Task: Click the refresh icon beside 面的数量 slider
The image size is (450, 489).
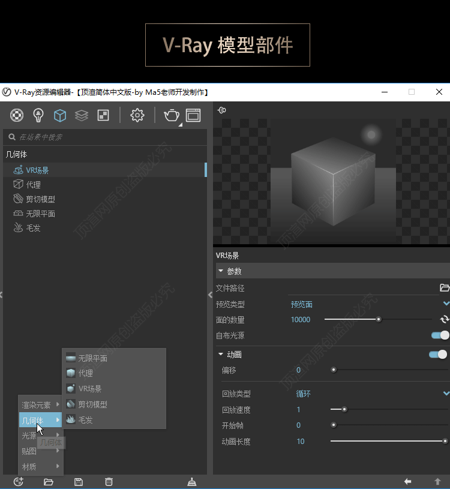Action: tap(445, 319)
